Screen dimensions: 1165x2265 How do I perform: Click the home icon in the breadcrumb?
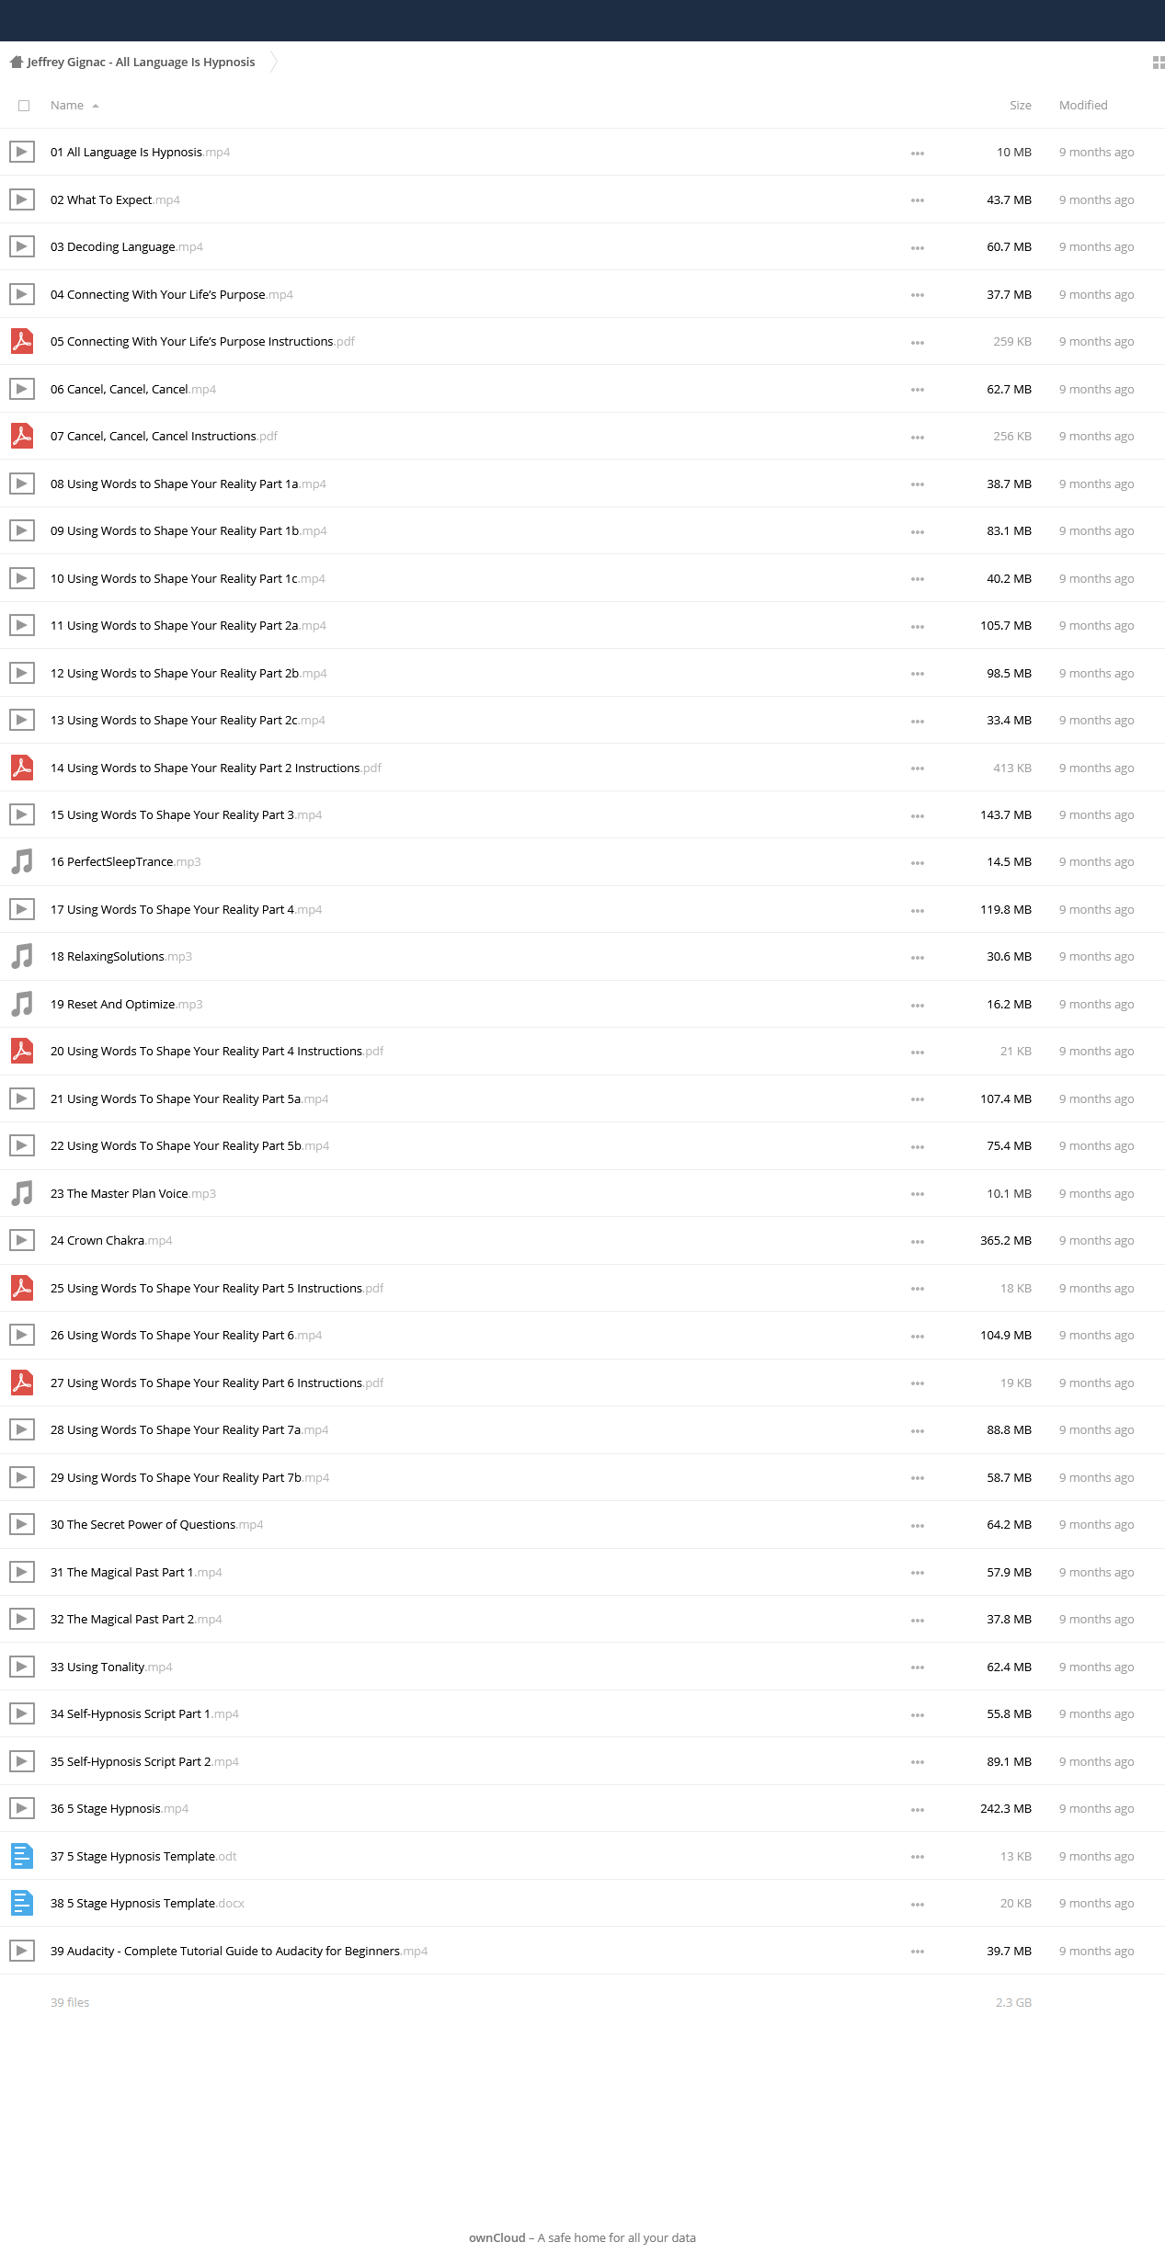pyautogui.click(x=16, y=62)
